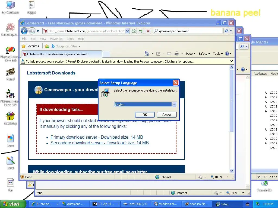Dismiss the information bar with its X
The height and width of the screenshot is (208, 278).
231,61
